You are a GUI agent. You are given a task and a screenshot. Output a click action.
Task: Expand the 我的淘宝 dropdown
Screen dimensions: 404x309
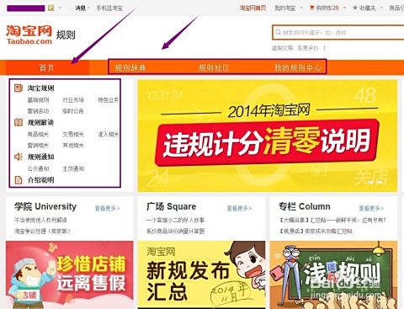301,8
